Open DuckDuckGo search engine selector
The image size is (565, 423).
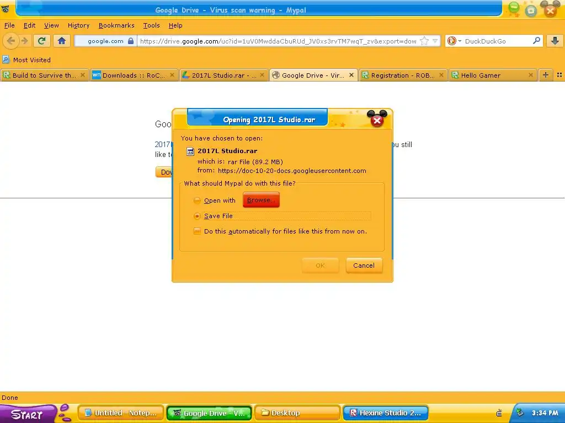click(x=454, y=41)
